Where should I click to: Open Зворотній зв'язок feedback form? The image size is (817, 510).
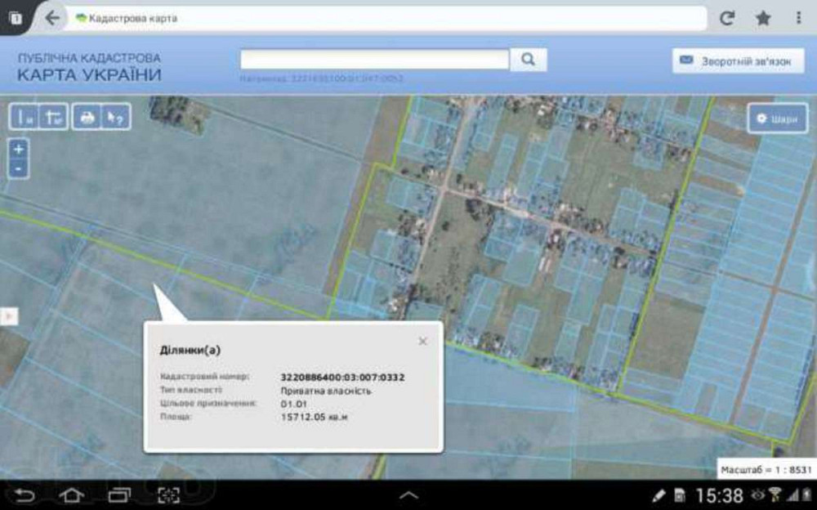point(738,60)
